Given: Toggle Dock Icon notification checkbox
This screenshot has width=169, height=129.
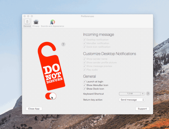Looking at the screenshot, I should click(84, 47).
